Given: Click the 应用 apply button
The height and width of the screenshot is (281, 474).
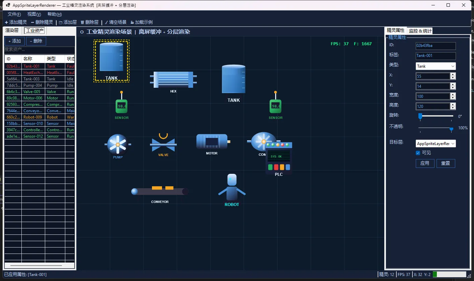Looking at the screenshot, I should (425, 163).
